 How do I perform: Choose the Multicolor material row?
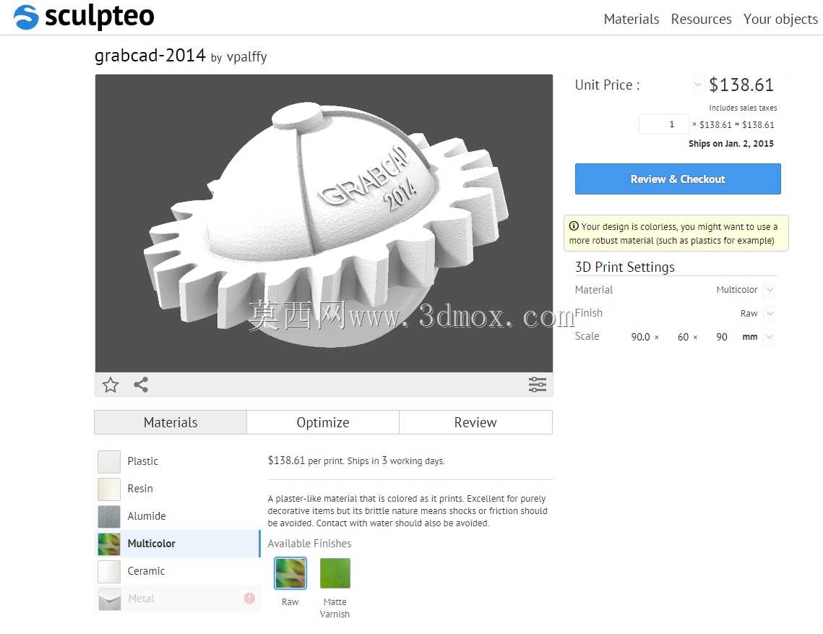click(x=178, y=543)
